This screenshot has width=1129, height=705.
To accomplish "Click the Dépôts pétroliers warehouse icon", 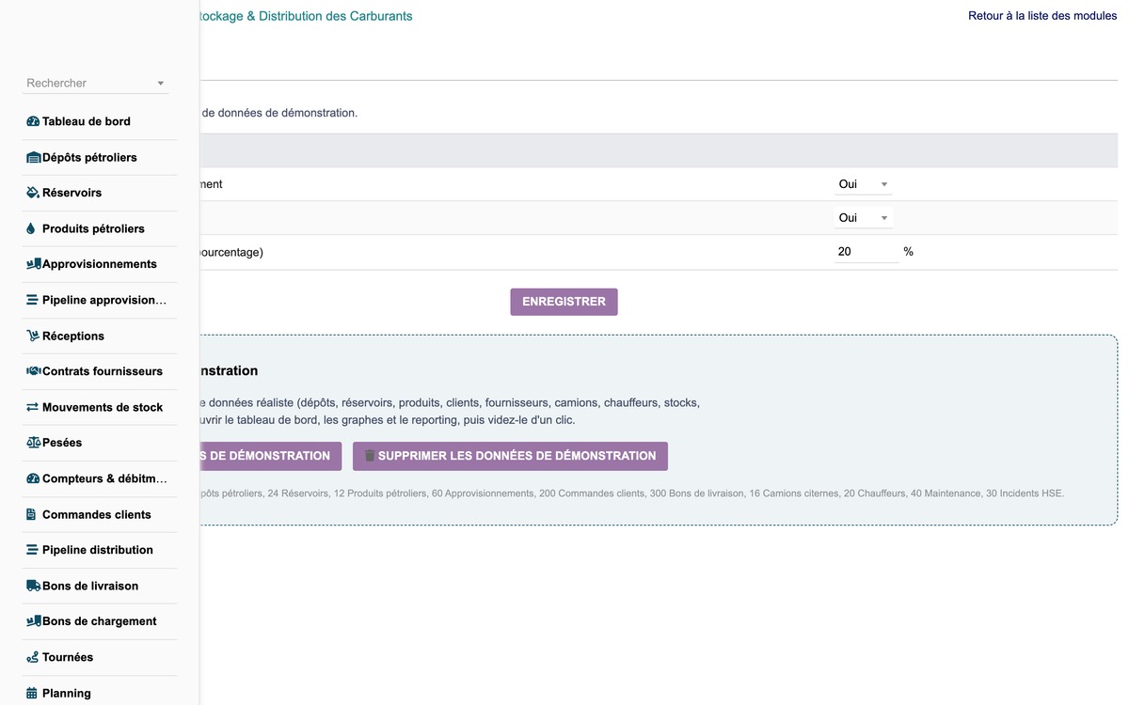I will (34, 157).
